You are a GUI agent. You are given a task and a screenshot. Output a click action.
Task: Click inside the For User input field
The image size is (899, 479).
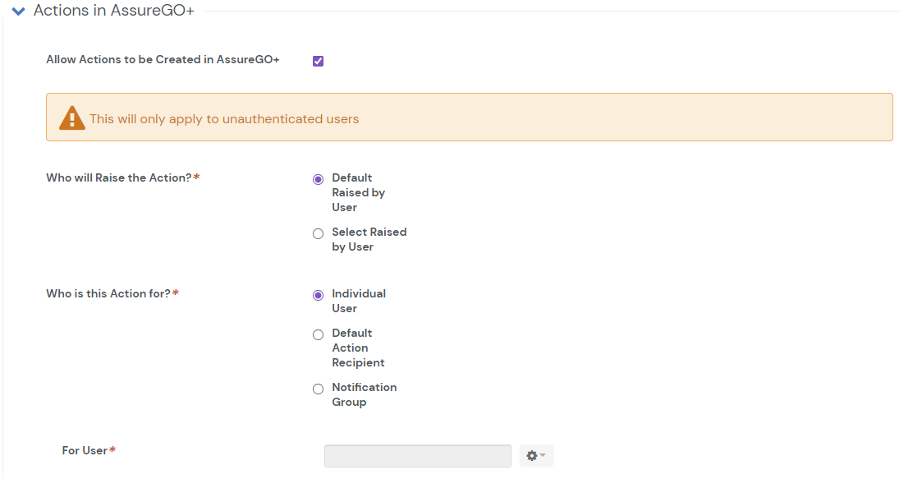417,456
